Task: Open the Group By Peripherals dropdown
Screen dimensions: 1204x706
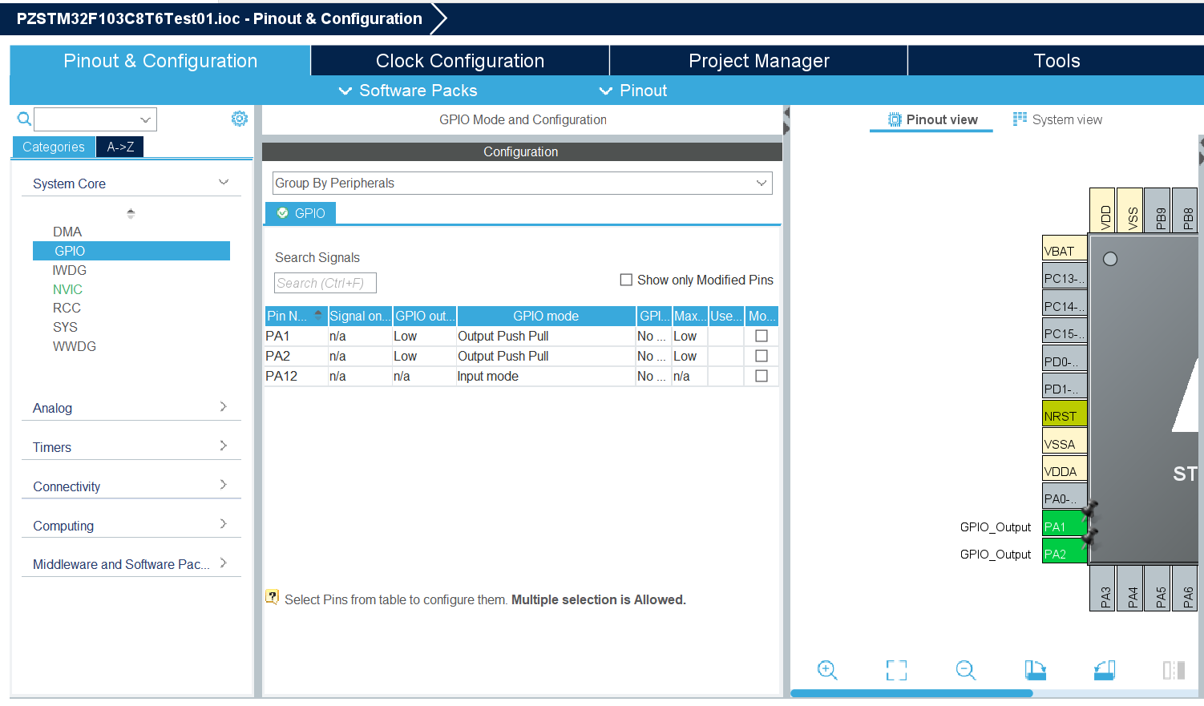Action: click(x=522, y=183)
